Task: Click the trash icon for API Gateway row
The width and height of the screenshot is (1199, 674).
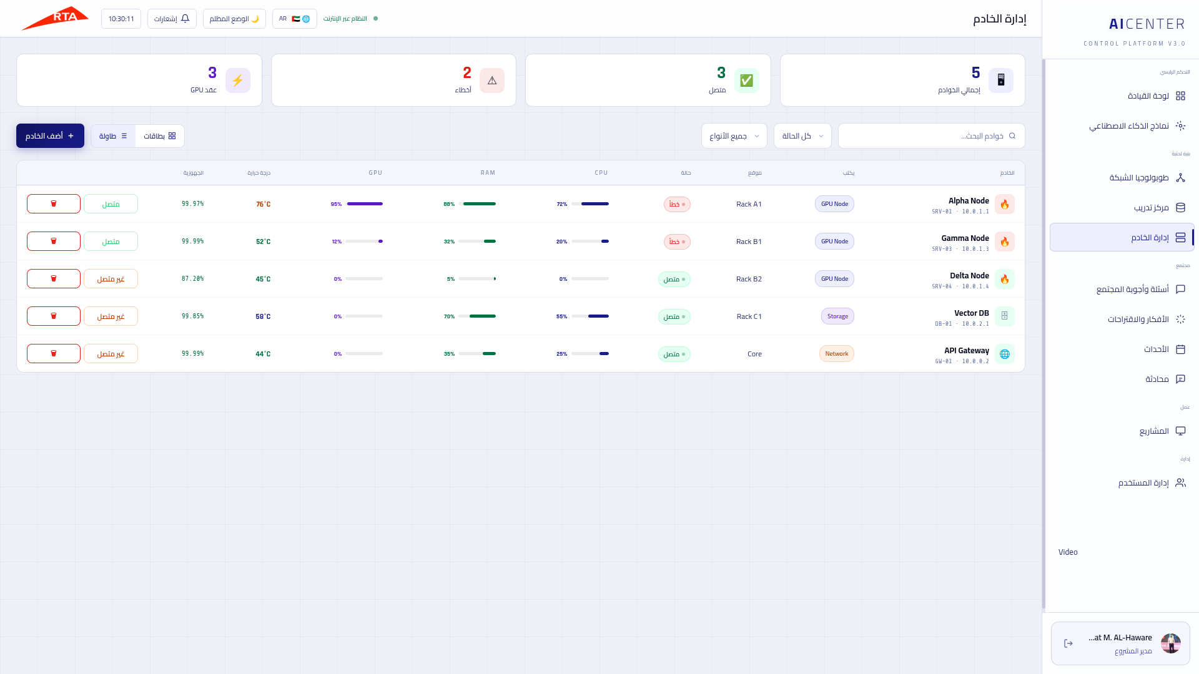Action: [x=54, y=354]
